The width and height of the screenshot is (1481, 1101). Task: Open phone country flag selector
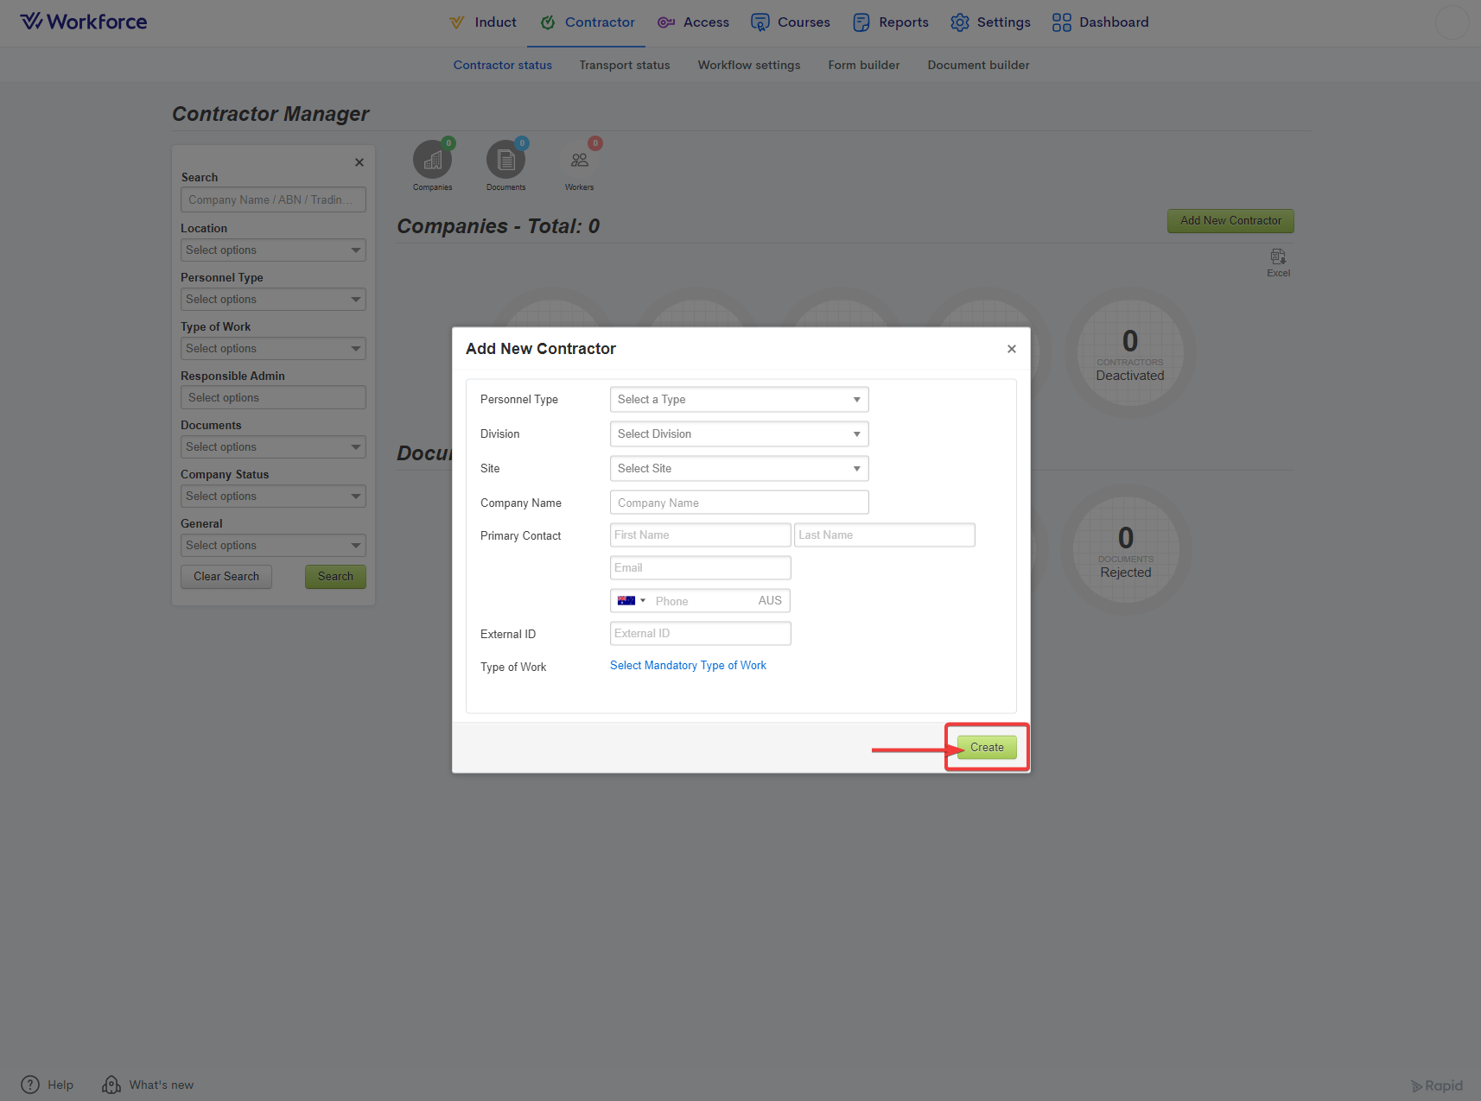[x=631, y=601]
